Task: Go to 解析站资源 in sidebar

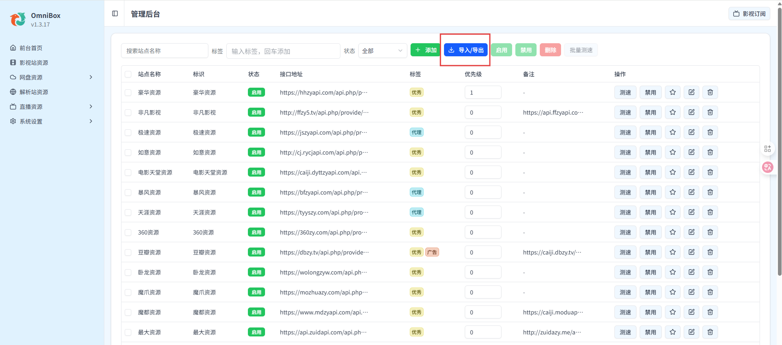Action: pos(34,92)
